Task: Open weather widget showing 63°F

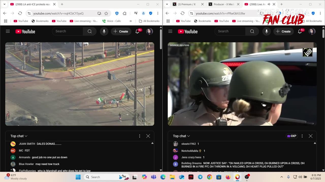Action: coord(16,177)
